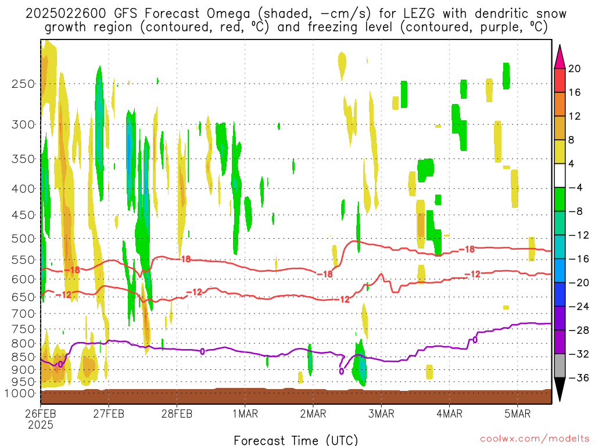Image resolution: width=595 pixels, height=446 pixels.
Task: Click the 5MAR date label
Action: point(518,413)
